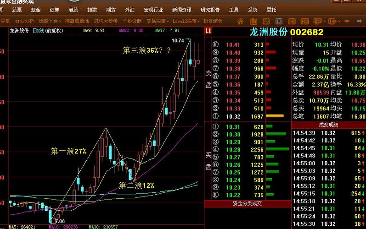
Task: Click the 7.06 low price marker
Action: (x=60, y=221)
